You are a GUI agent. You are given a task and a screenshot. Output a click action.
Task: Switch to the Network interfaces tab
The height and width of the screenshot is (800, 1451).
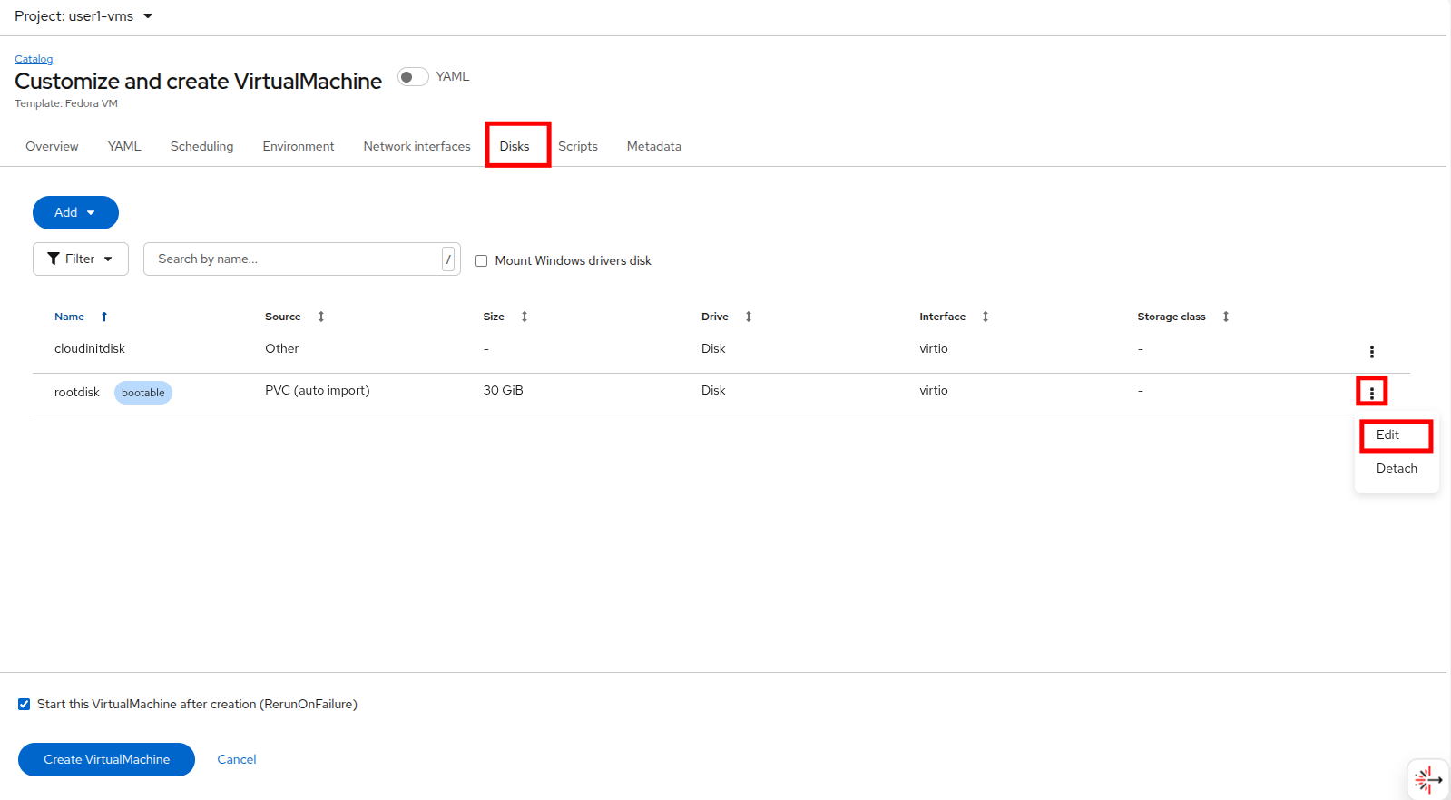[x=417, y=146]
